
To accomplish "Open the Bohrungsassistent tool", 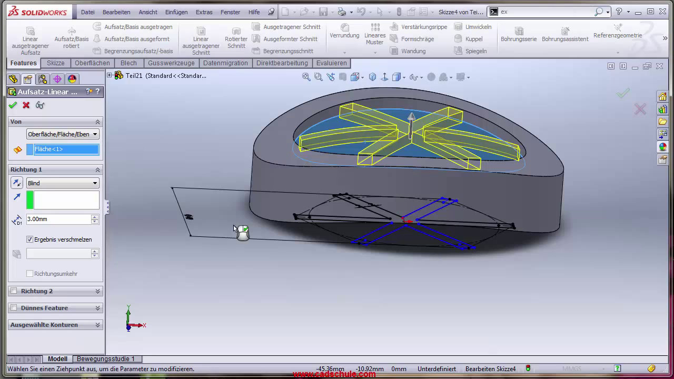I will point(565,35).
